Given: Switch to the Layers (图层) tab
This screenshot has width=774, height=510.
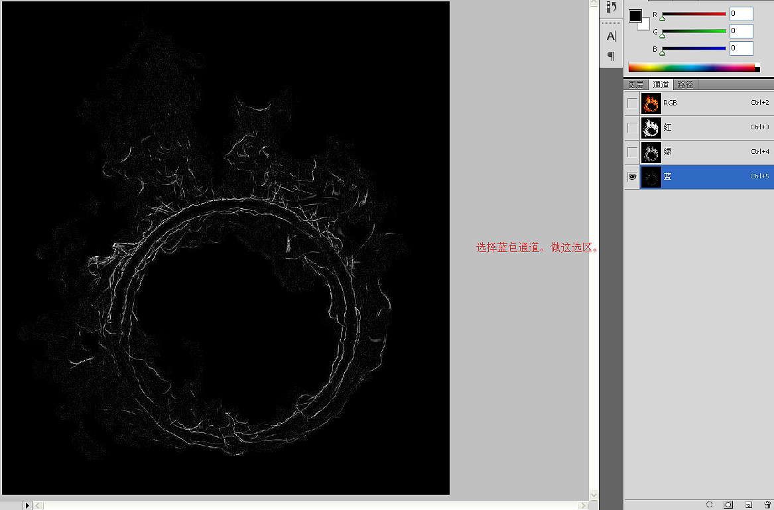Looking at the screenshot, I should click(x=636, y=84).
